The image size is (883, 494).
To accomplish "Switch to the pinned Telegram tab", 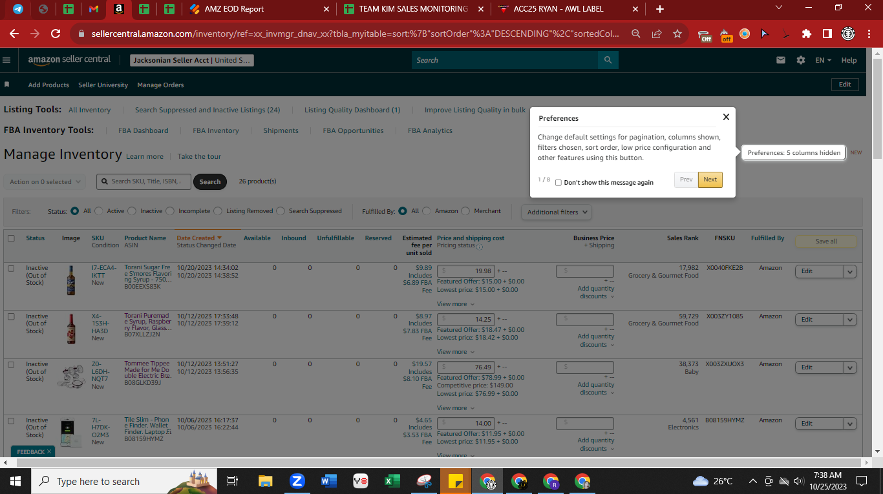I will (18, 9).
